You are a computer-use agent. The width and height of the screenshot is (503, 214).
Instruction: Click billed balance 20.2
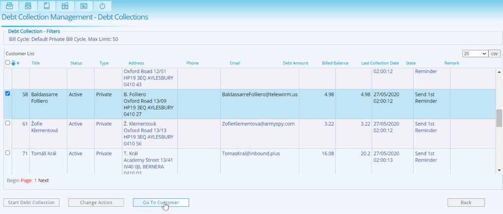[365, 154]
